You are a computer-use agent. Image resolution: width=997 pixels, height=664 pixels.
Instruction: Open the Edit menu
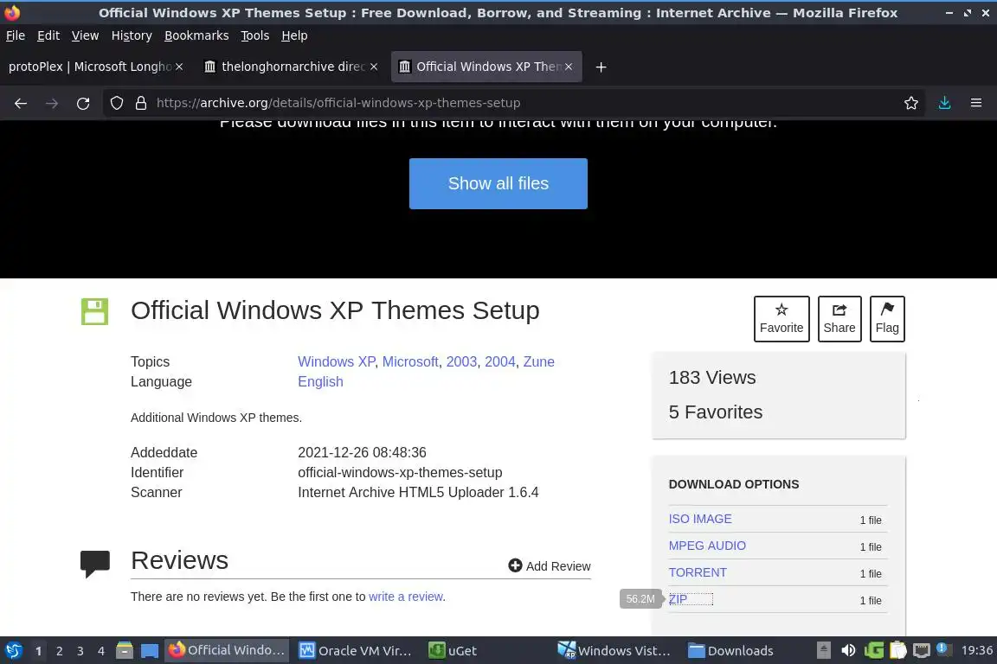[x=48, y=35]
